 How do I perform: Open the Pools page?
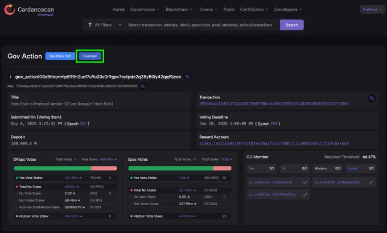(229, 10)
